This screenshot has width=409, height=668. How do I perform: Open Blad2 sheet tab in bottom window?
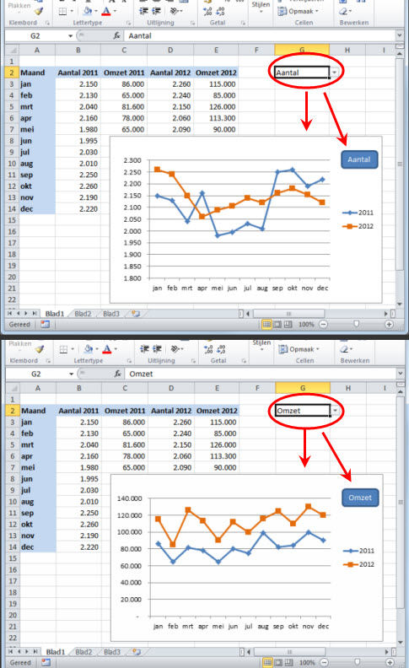(x=83, y=652)
